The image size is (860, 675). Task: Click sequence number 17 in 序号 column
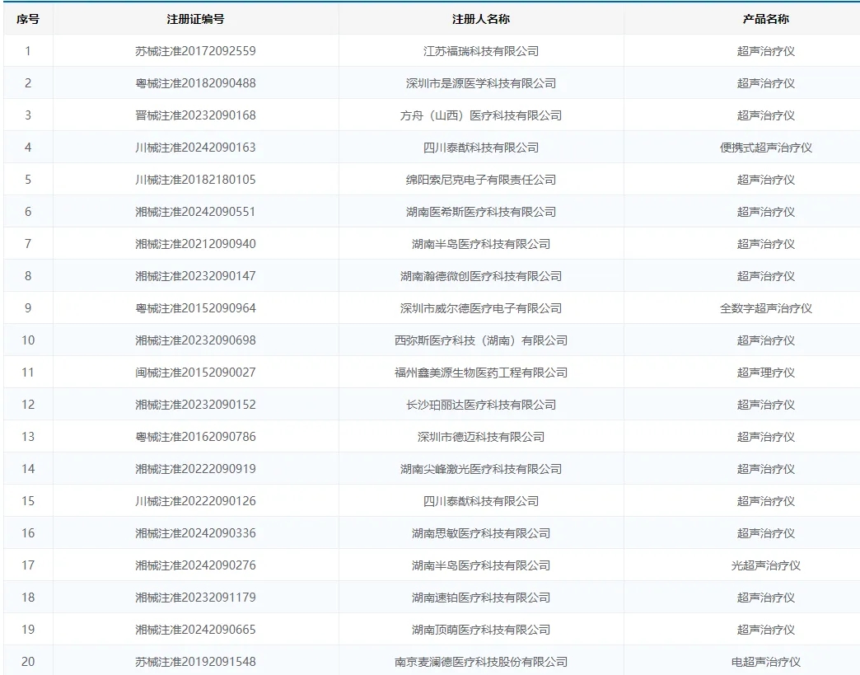(28, 565)
